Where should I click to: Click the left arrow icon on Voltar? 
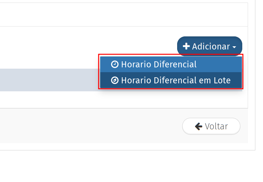tap(199, 126)
